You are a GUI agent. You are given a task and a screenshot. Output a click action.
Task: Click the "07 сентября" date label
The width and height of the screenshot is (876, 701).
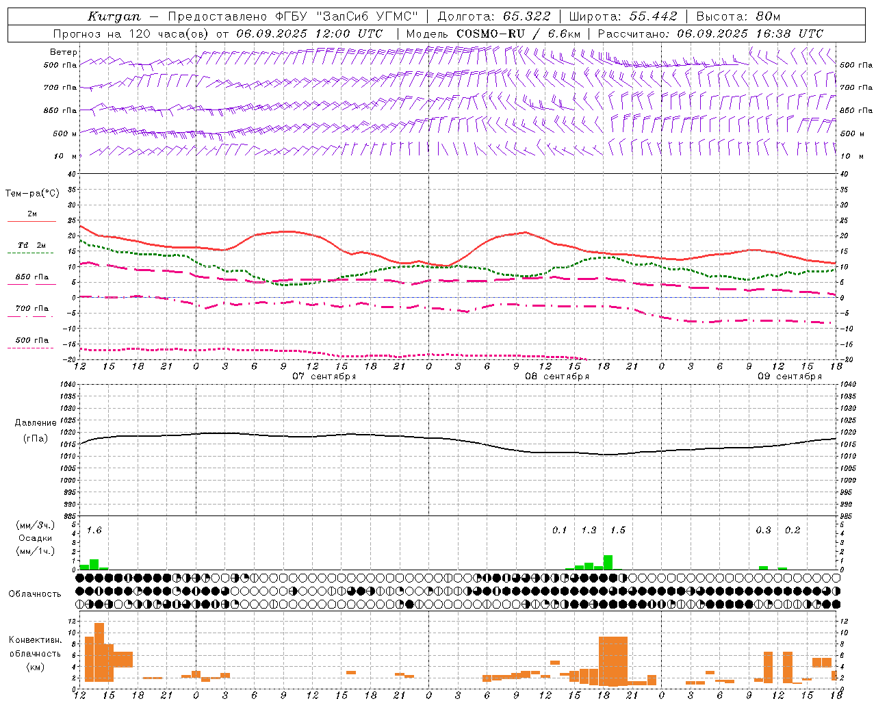tap(324, 377)
